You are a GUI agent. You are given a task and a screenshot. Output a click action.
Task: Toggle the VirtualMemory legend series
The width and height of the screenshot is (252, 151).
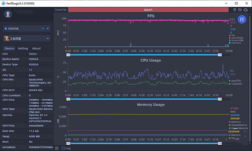(239, 128)
